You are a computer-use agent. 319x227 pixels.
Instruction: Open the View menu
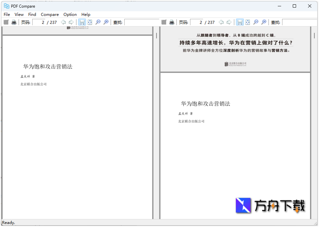[x=19, y=14]
